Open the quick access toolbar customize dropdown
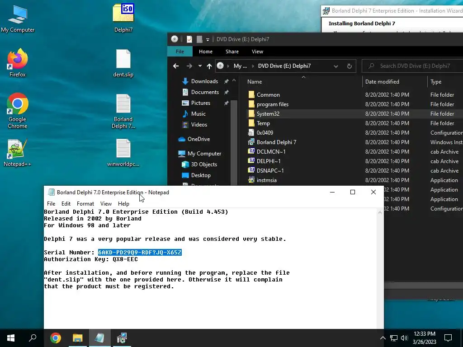 click(x=208, y=40)
